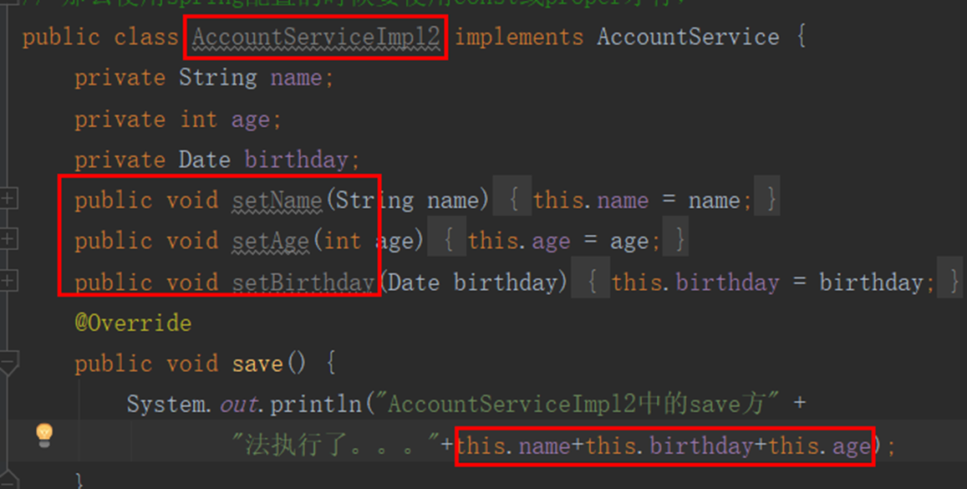Click the folded setName body's closing brace

click(771, 201)
